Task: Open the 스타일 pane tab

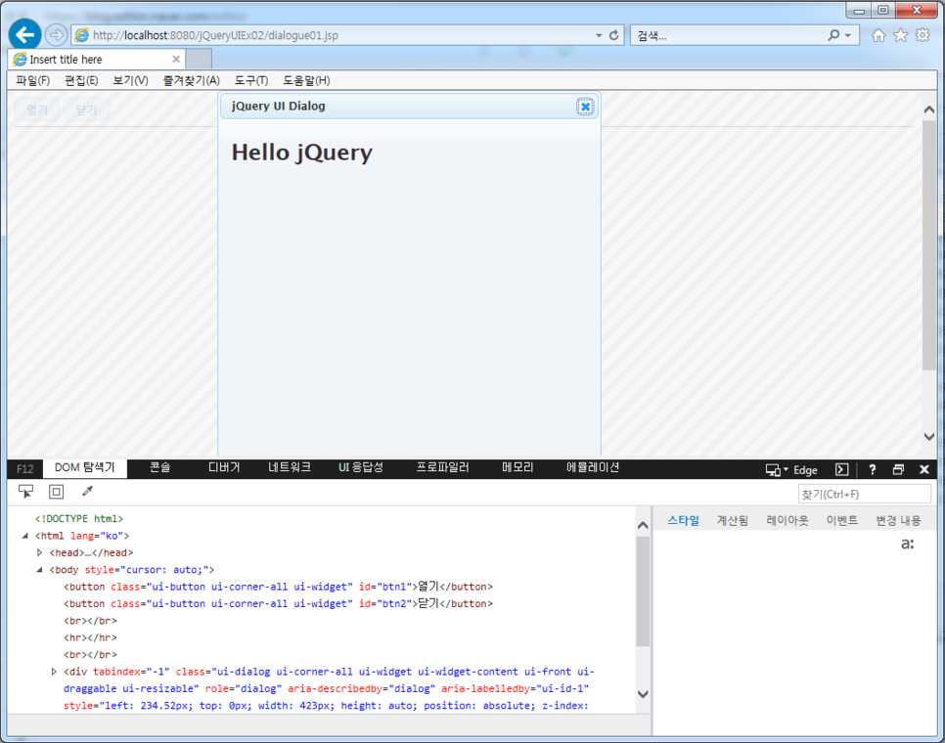Action: (x=683, y=520)
